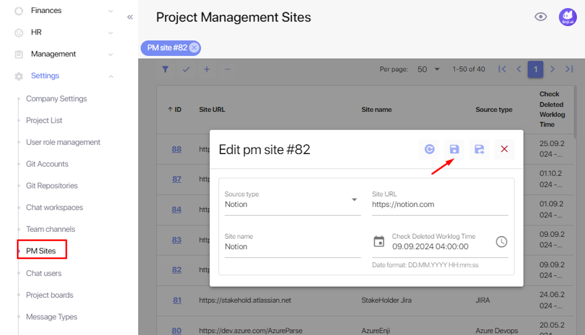Select page 1 button in pagination
Screen dimensions: 585x335
click(x=535, y=69)
